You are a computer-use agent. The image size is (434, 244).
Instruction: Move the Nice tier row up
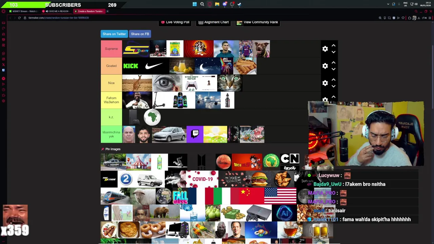tap(333, 79)
